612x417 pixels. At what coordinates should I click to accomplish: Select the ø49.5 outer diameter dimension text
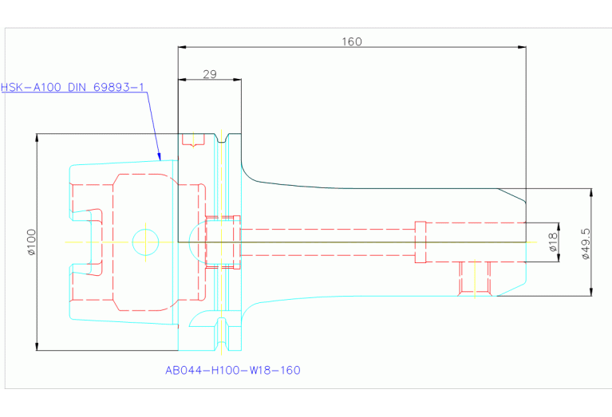585,242
